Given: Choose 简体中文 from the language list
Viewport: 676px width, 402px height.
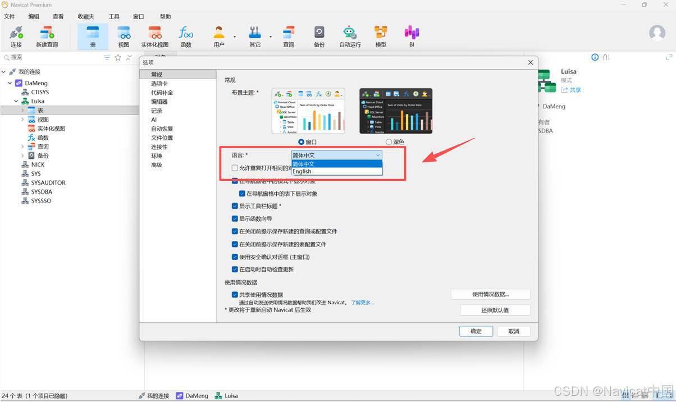Looking at the screenshot, I should pyautogui.click(x=337, y=164).
